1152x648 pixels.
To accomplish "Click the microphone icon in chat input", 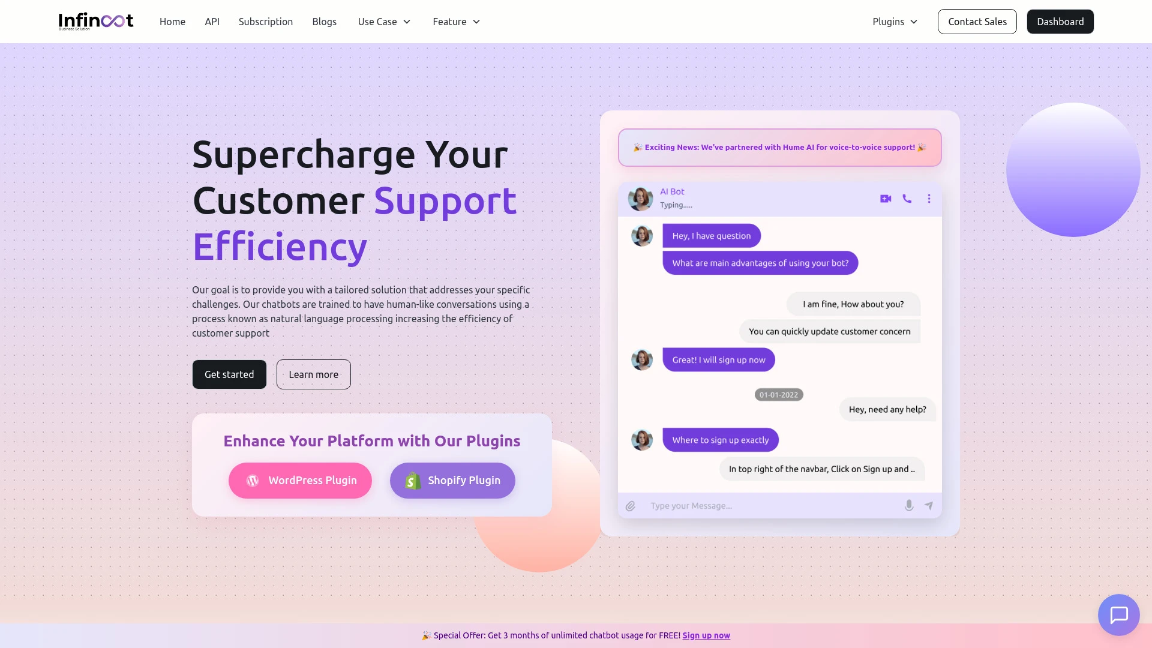I will tap(909, 505).
